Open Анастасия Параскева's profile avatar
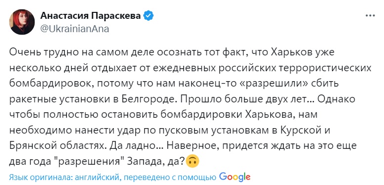 coord(22,22)
